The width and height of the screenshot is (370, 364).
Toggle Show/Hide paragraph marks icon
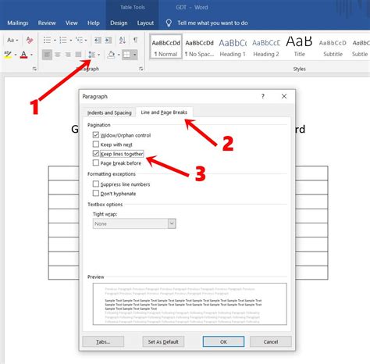point(135,40)
